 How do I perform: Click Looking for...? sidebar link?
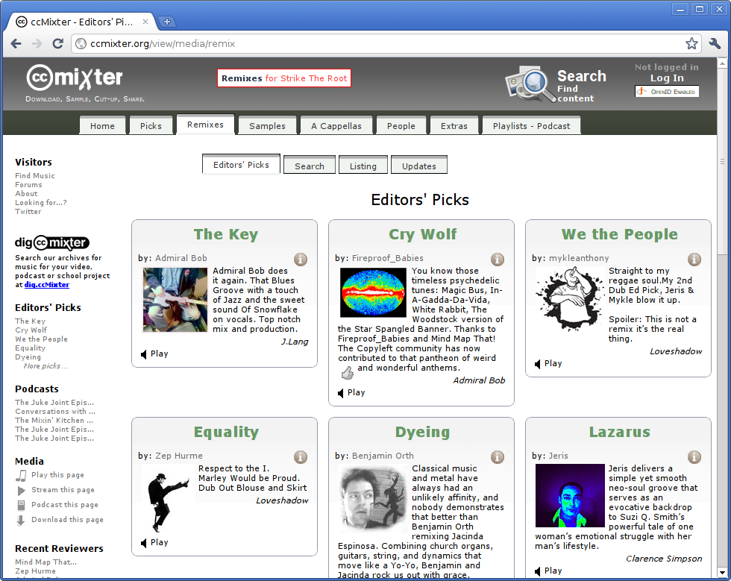[40, 202]
